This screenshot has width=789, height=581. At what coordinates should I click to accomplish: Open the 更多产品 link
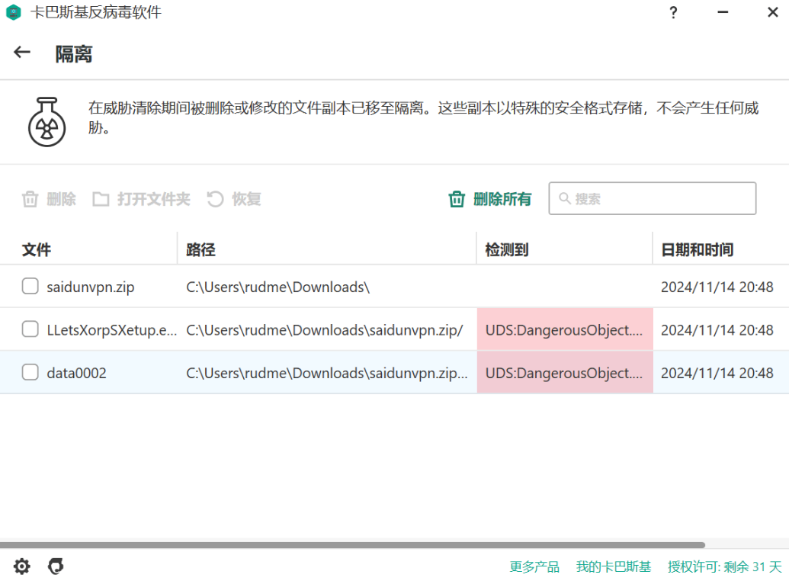[534, 567]
